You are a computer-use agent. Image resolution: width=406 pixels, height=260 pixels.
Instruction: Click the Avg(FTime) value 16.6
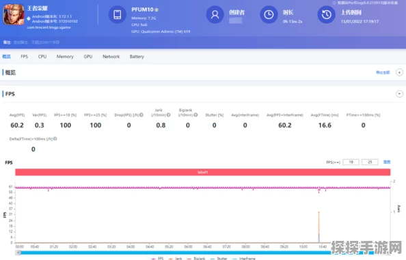tap(325, 126)
